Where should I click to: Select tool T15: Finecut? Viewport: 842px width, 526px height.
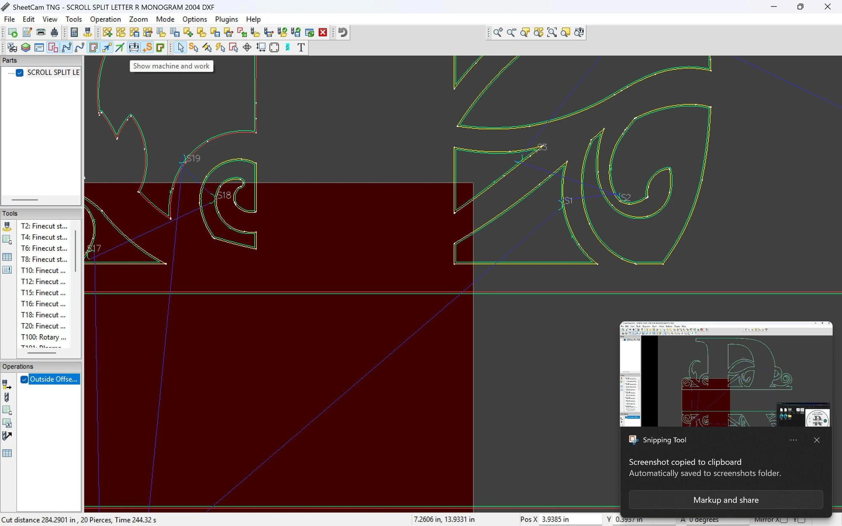44,293
